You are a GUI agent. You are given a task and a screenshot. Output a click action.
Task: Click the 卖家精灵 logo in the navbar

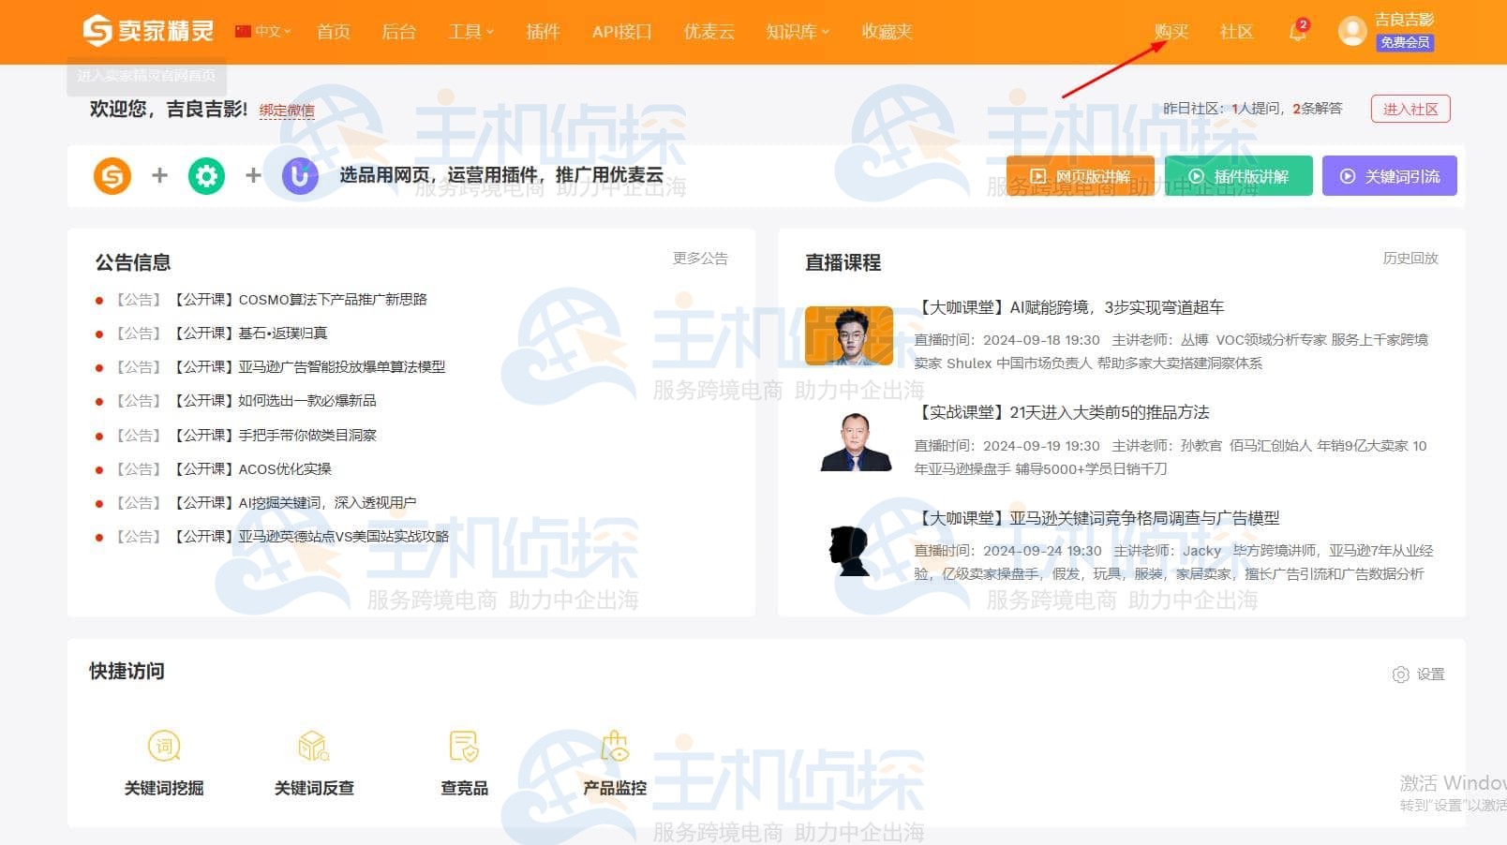tap(145, 30)
